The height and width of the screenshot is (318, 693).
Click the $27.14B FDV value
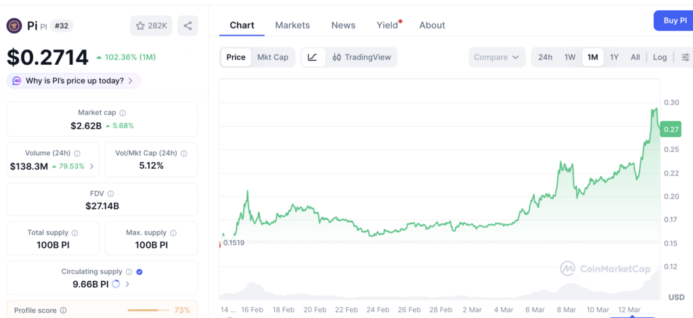pos(102,206)
